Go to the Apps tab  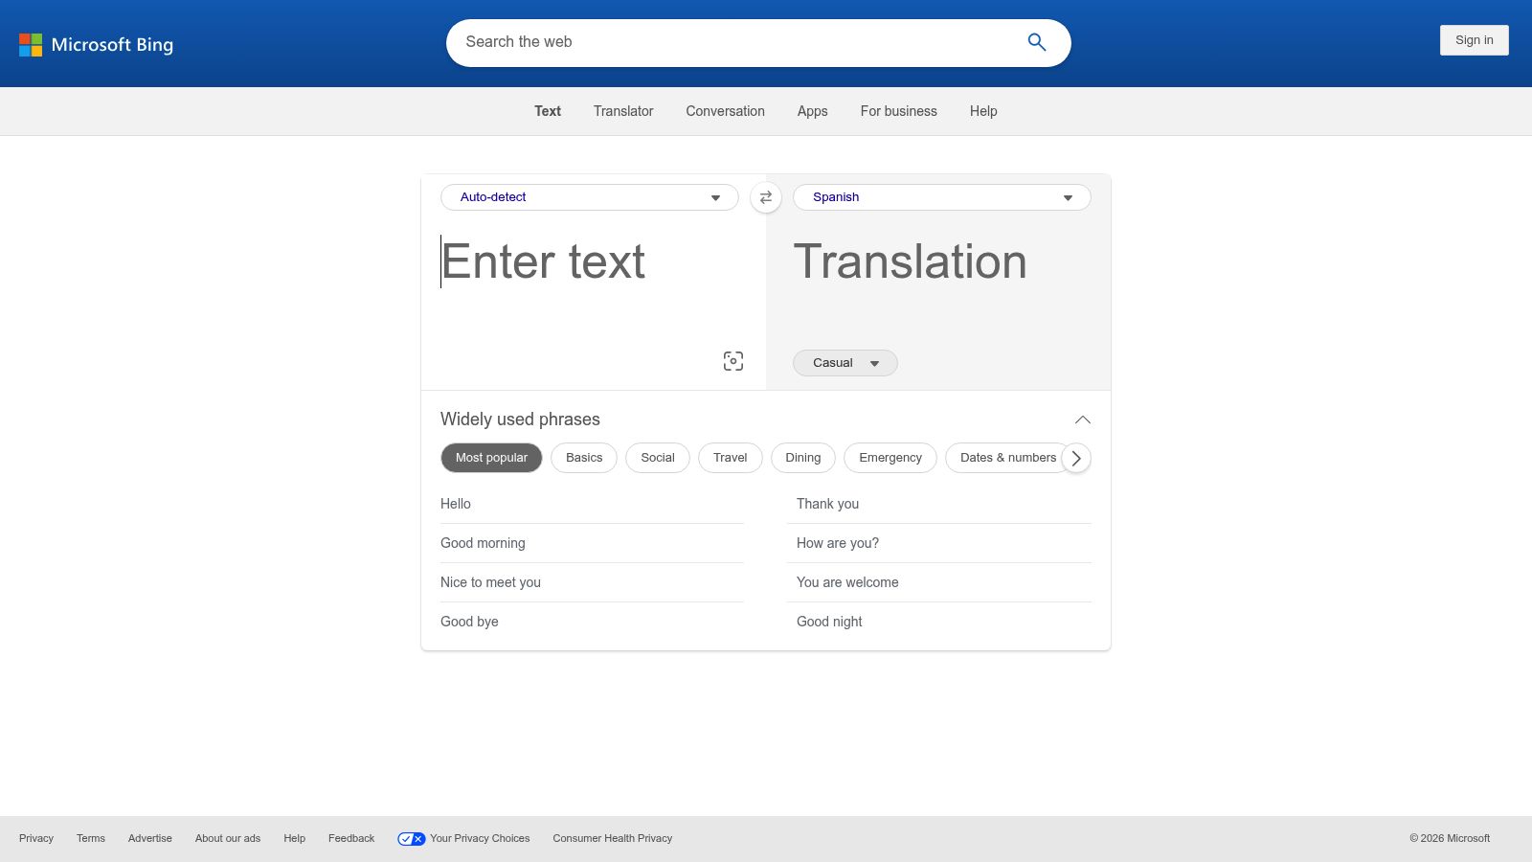[x=812, y=111]
